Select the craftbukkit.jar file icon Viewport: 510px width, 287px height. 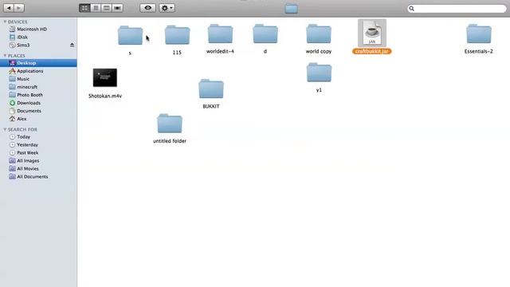[372, 33]
